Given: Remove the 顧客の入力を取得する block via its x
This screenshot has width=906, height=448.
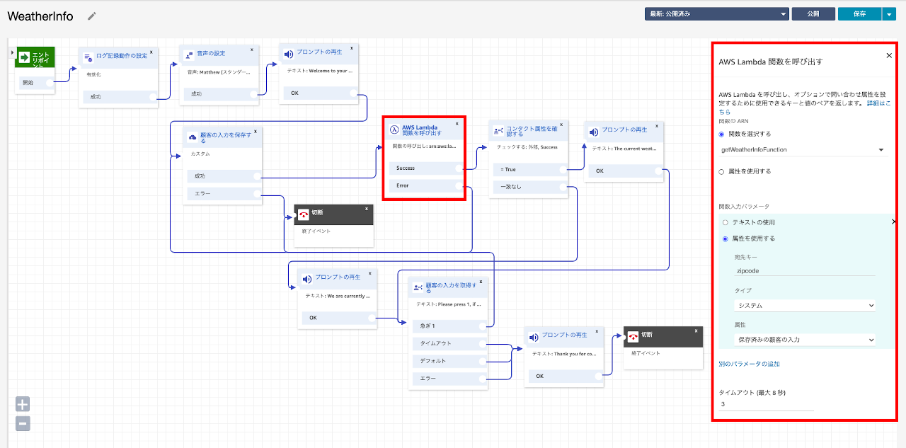Looking at the screenshot, I should (x=481, y=282).
